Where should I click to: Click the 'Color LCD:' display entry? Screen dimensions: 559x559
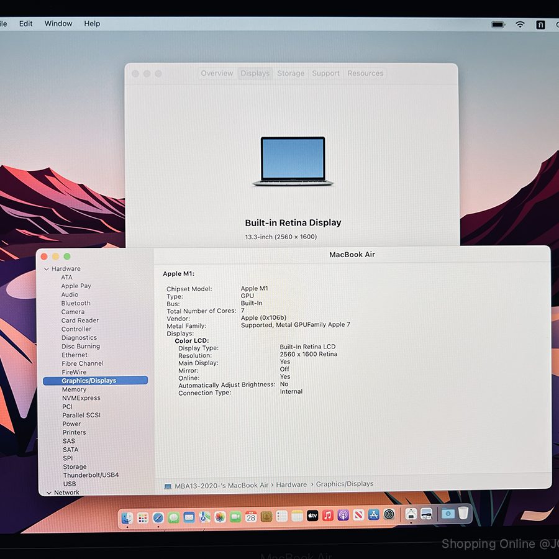pyautogui.click(x=192, y=341)
